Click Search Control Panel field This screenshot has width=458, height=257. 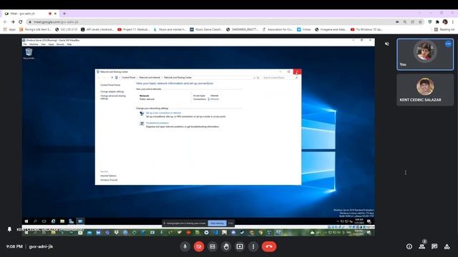280,78
